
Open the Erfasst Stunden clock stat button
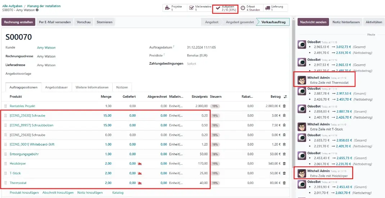point(250,8)
